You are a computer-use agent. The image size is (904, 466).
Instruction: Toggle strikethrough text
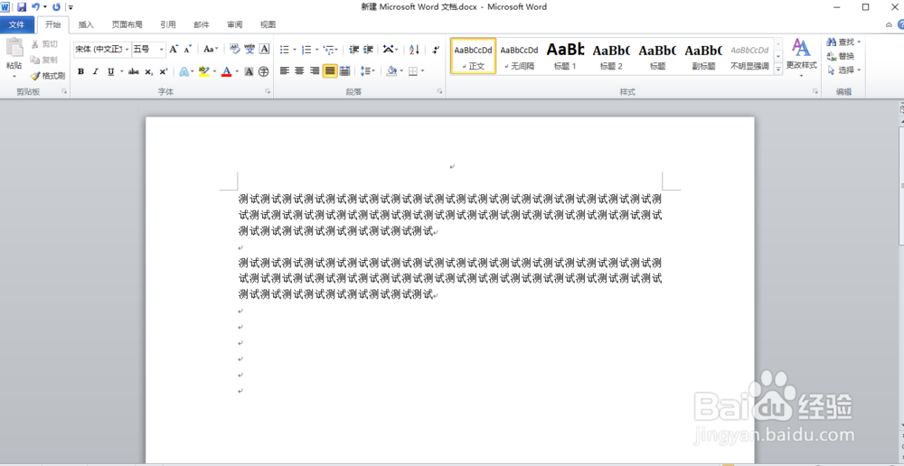pos(134,71)
